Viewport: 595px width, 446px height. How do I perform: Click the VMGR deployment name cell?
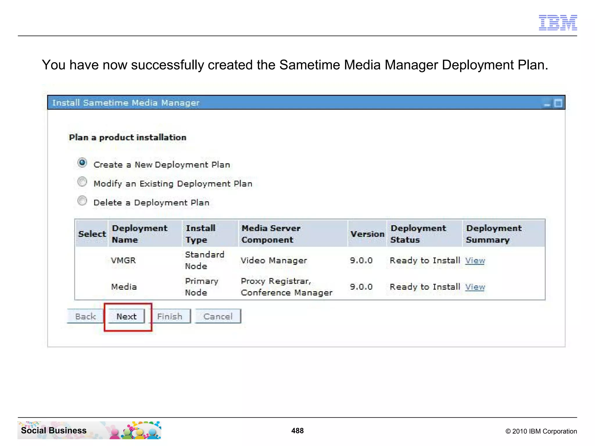(x=123, y=260)
